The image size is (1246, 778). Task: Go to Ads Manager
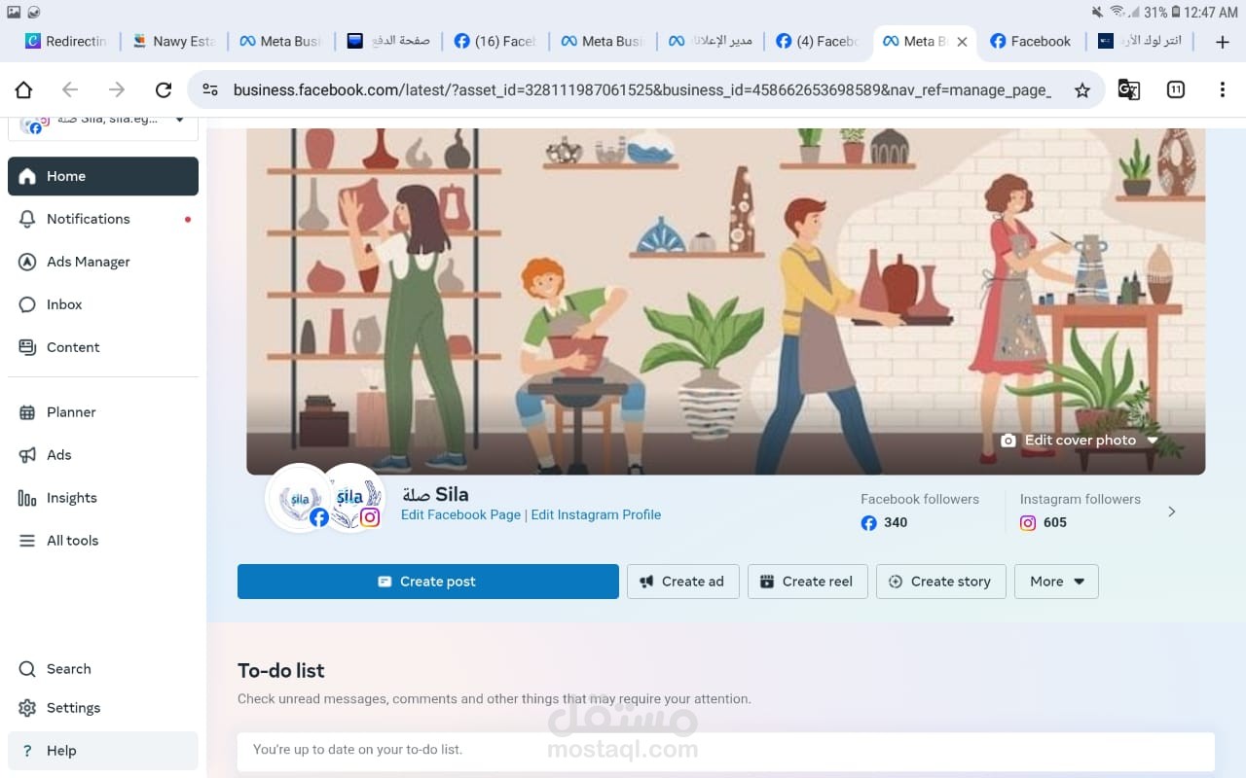pyautogui.click(x=103, y=262)
